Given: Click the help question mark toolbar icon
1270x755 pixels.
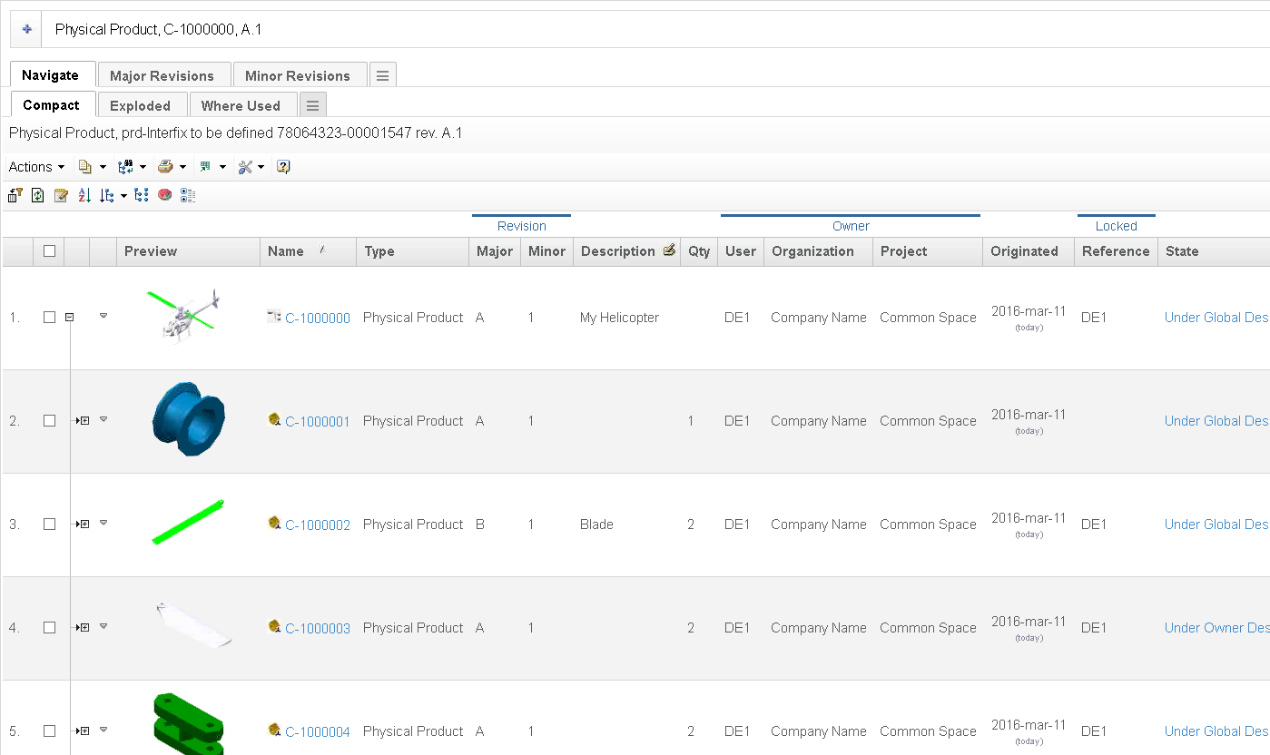Looking at the screenshot, I should [x=283, y=167].
